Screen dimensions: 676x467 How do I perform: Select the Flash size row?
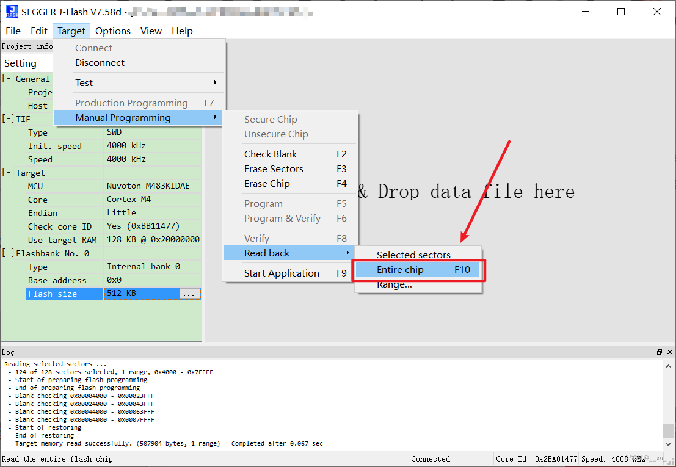(x=114, y=294)
